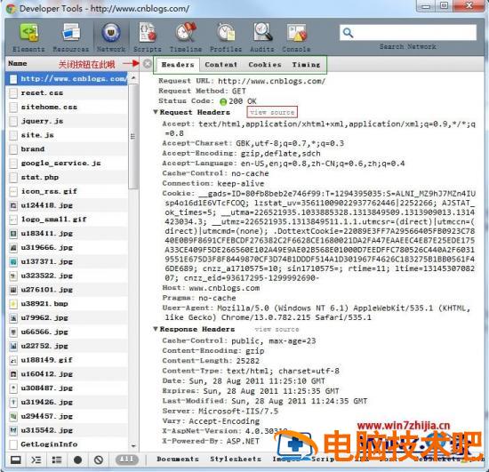Image resolution: width=489 pixels, height=472 pixels.
Task: Open the Elements panel
Action: (28, 36)
